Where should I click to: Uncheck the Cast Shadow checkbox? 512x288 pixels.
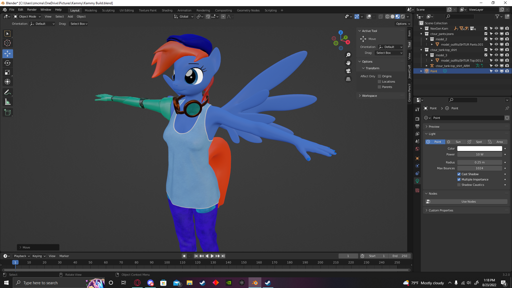point(459,174)
